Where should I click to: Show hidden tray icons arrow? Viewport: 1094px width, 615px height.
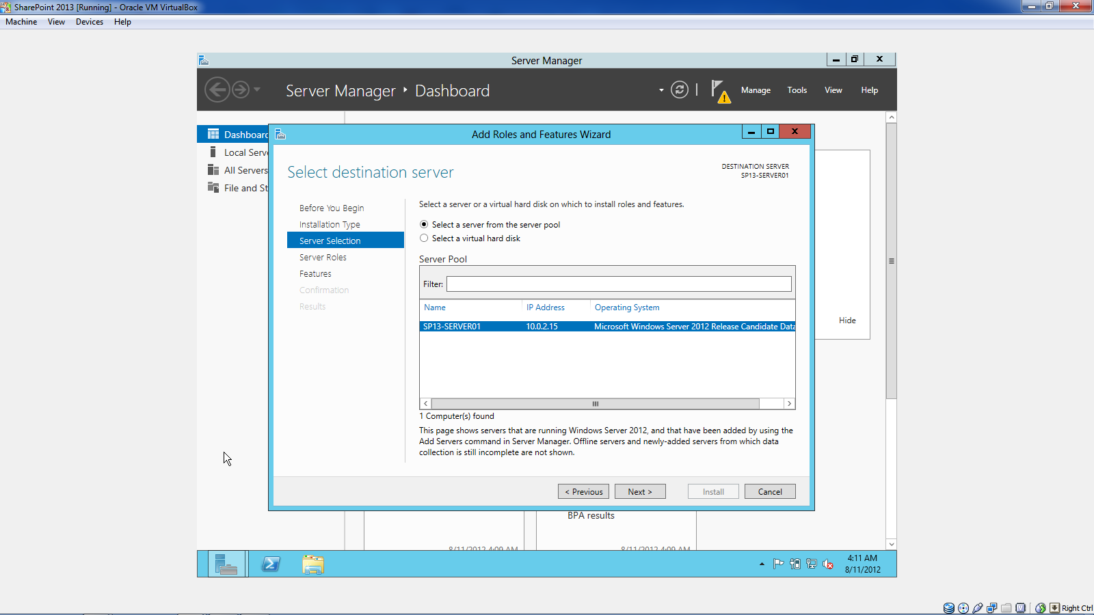point(762,564)
